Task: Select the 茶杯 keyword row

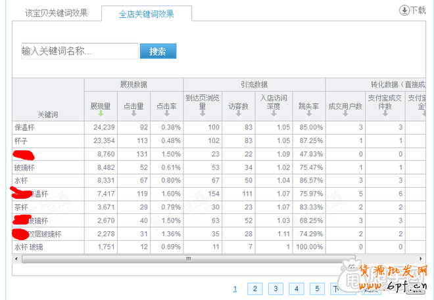Action: (x=219, y=207)
